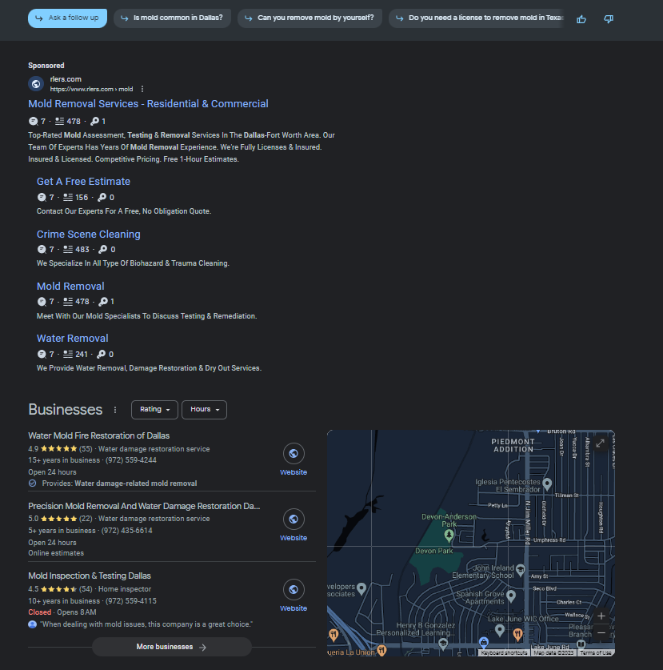Click the More businesses button
The width and height of the screenshot is (663, 670).
pos(172,647)
